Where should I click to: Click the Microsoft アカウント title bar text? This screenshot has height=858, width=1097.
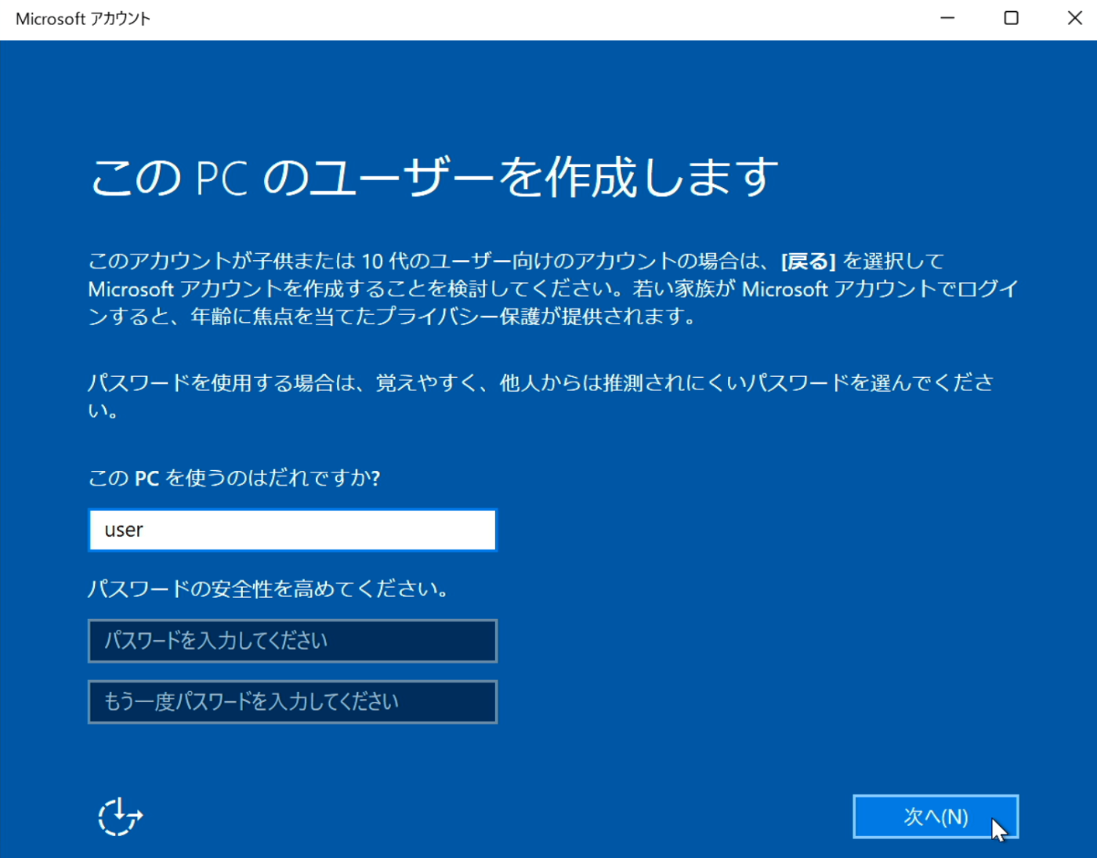[x=82, y=19]
